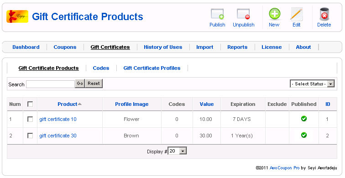Click into the Search text field

point(50,84)
